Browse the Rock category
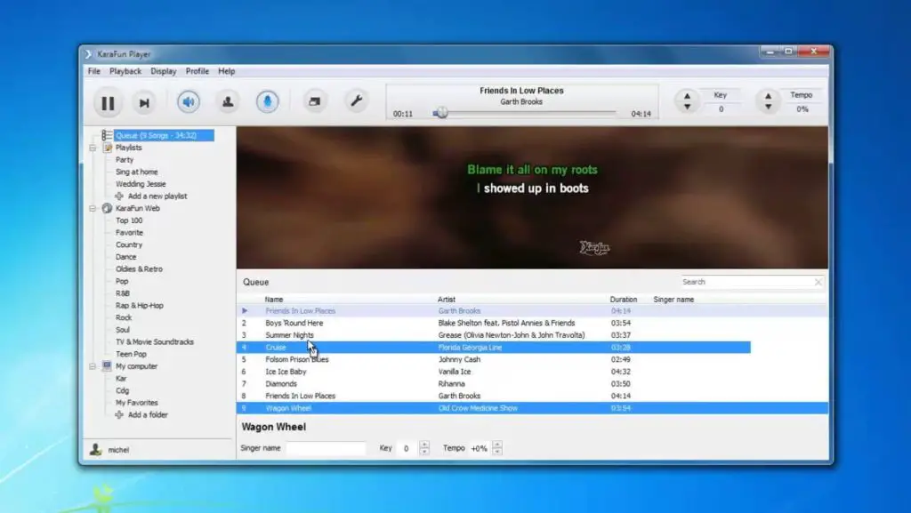Viewport: 911px width, 513px height. pos(124,318)
